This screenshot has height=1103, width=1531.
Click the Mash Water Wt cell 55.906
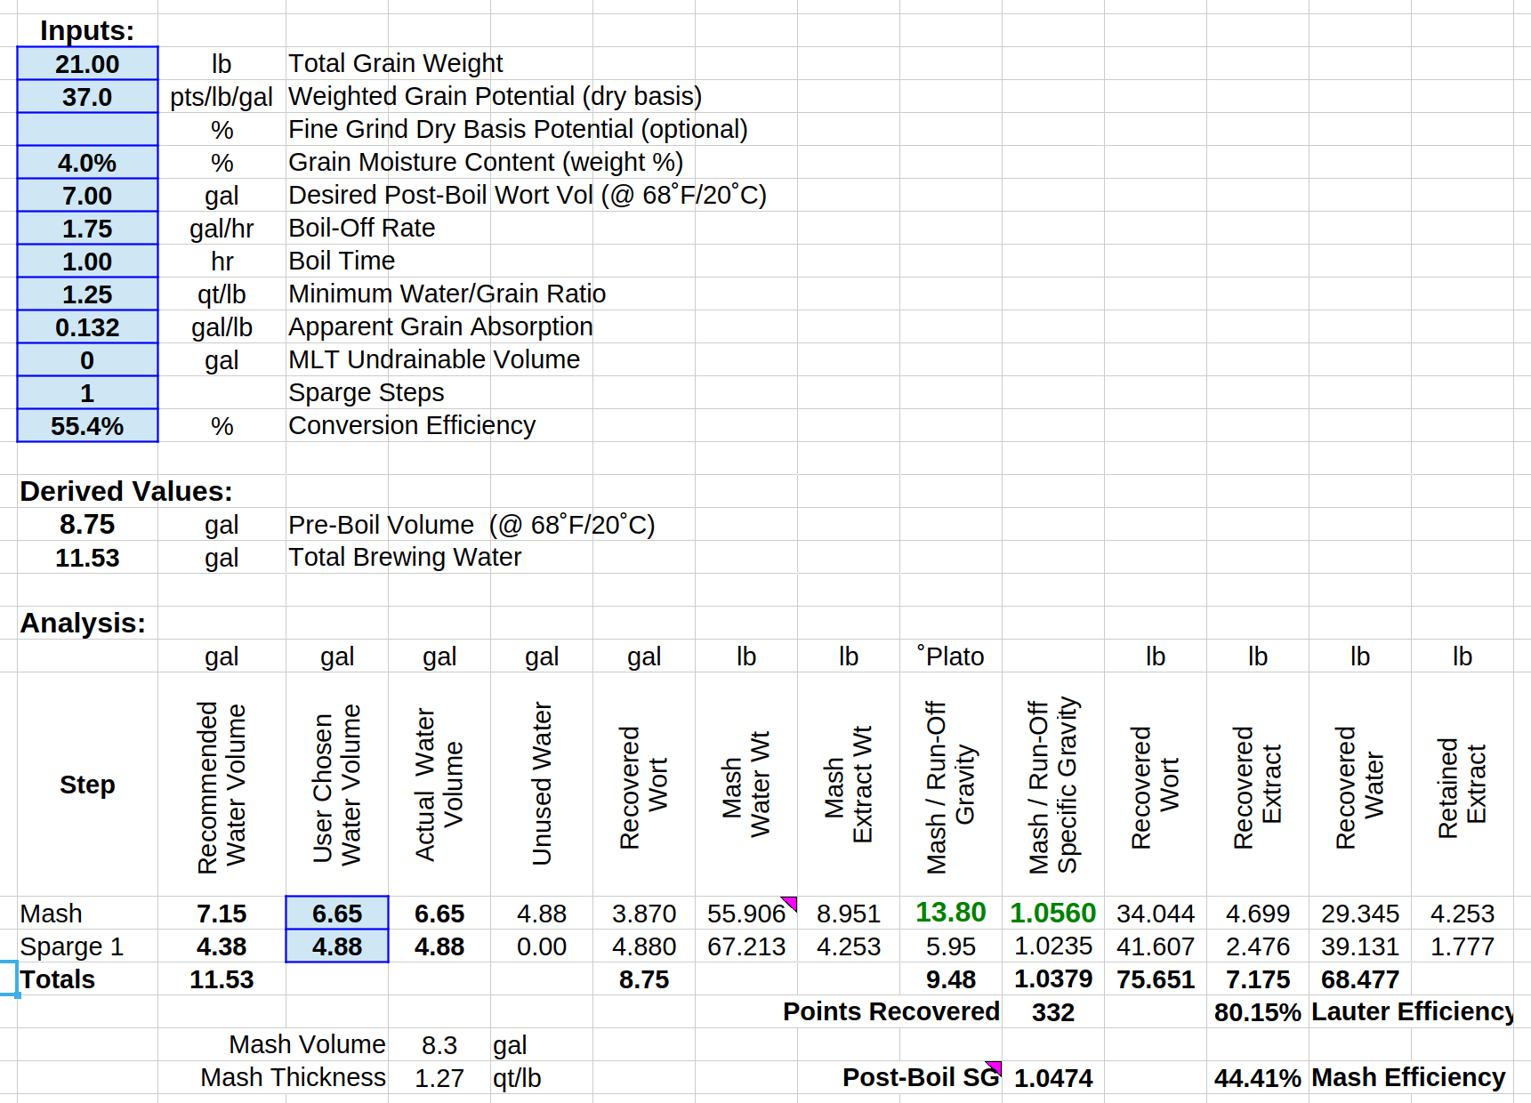click(746, 914)
